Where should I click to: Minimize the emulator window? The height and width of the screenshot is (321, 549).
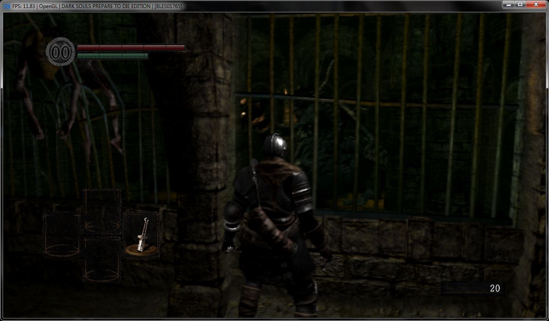point(508,4)
